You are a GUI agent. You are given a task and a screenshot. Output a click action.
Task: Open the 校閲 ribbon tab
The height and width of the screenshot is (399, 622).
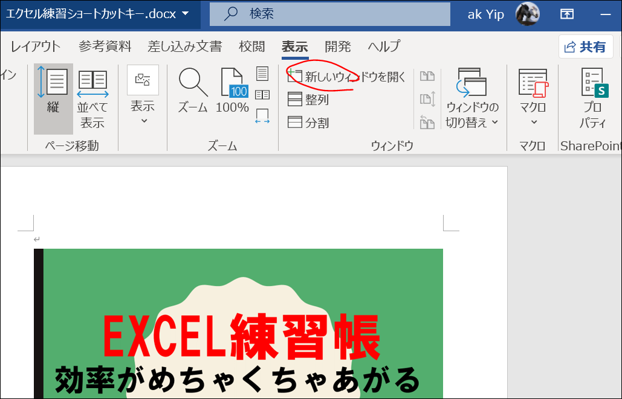pos(252,46)
